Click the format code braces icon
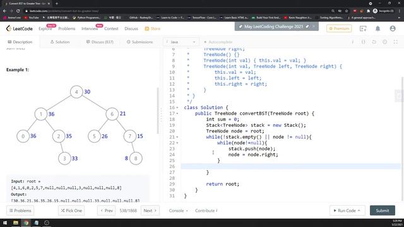 coord(364,42)
